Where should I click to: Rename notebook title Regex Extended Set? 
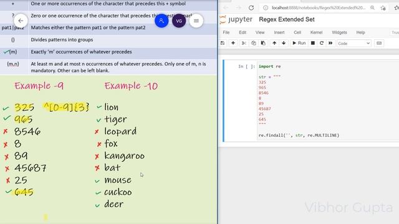(287, 19)
